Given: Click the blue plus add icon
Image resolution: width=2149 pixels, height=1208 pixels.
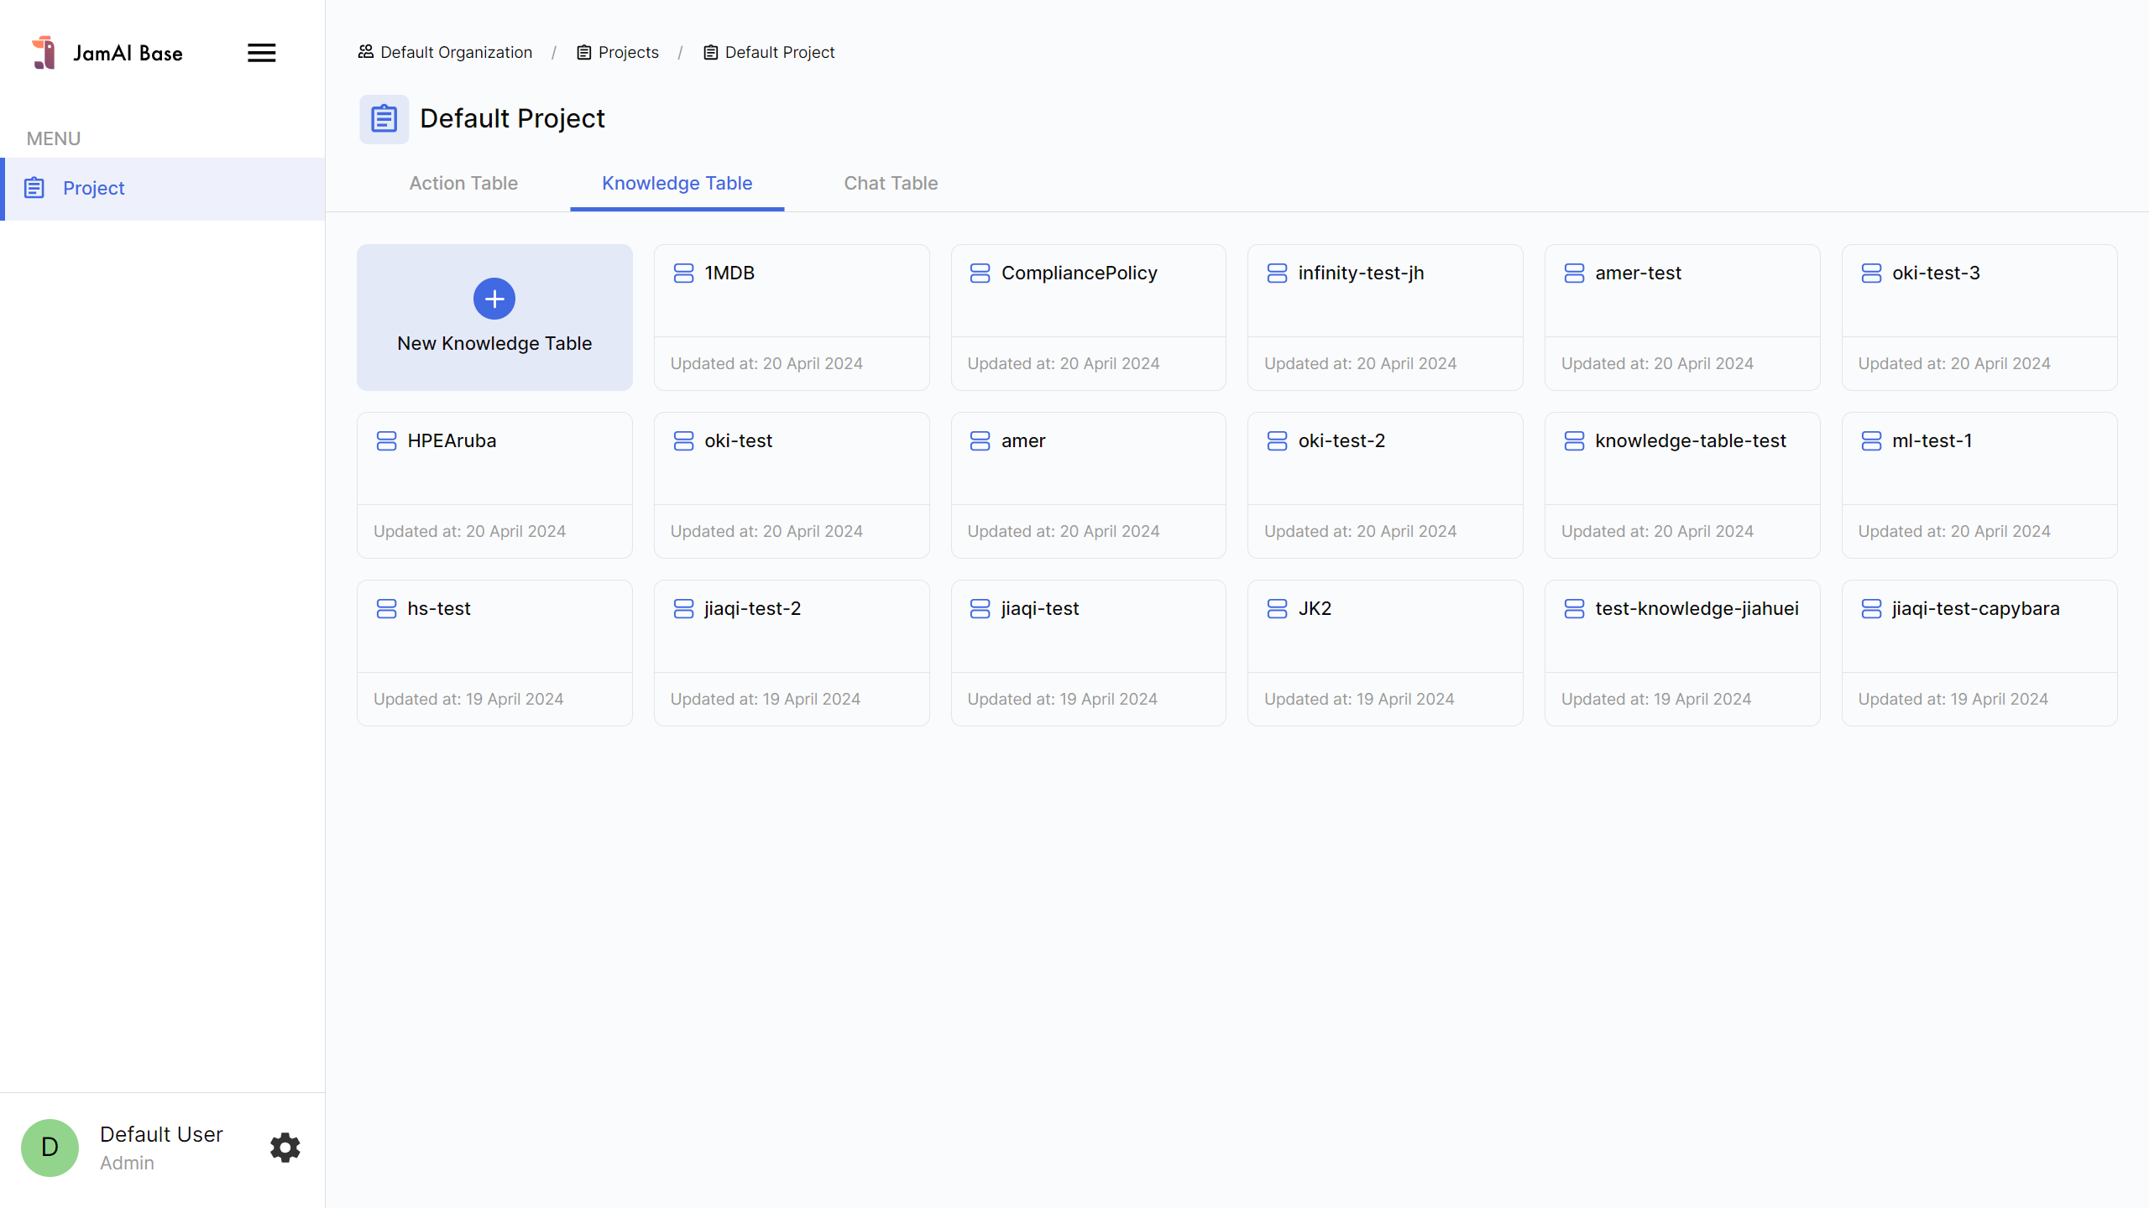Looking at the screenshot, I should coord(494,299).
